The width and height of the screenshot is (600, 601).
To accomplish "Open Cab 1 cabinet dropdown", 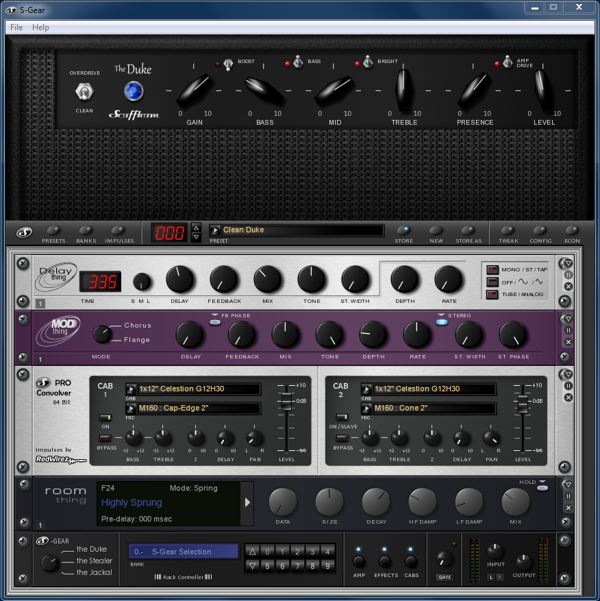I will 131,389.
